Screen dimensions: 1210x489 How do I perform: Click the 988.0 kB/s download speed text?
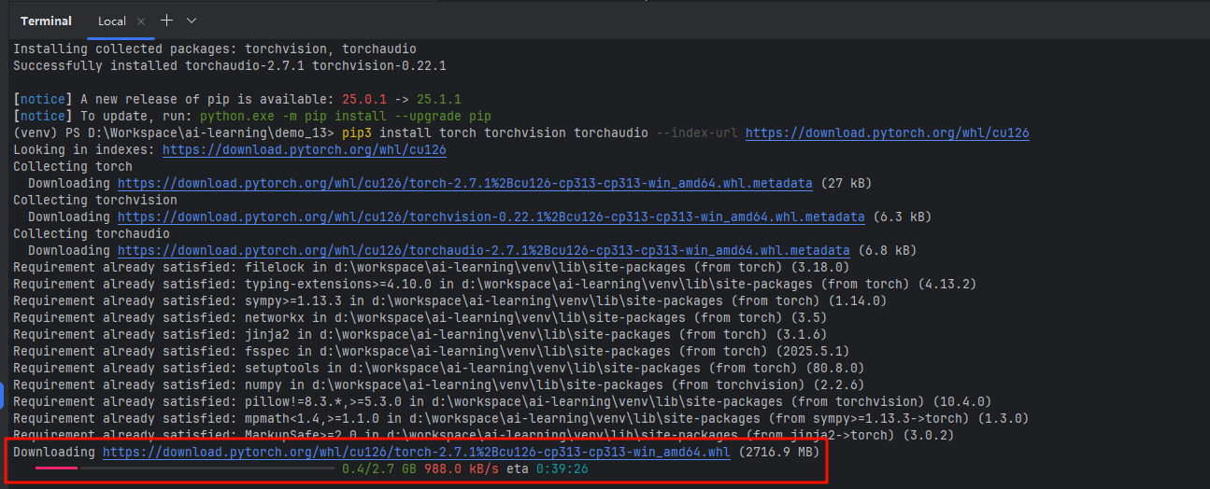click(x=462, y=468)
